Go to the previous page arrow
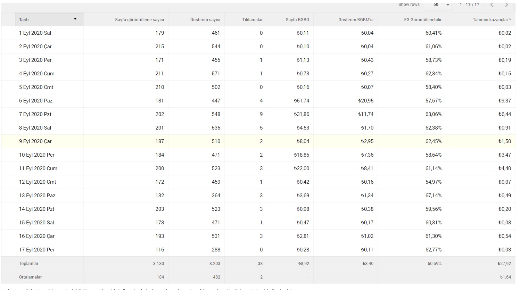The width and height of the screenshot is (520, 290). click(x=492, y=5)
